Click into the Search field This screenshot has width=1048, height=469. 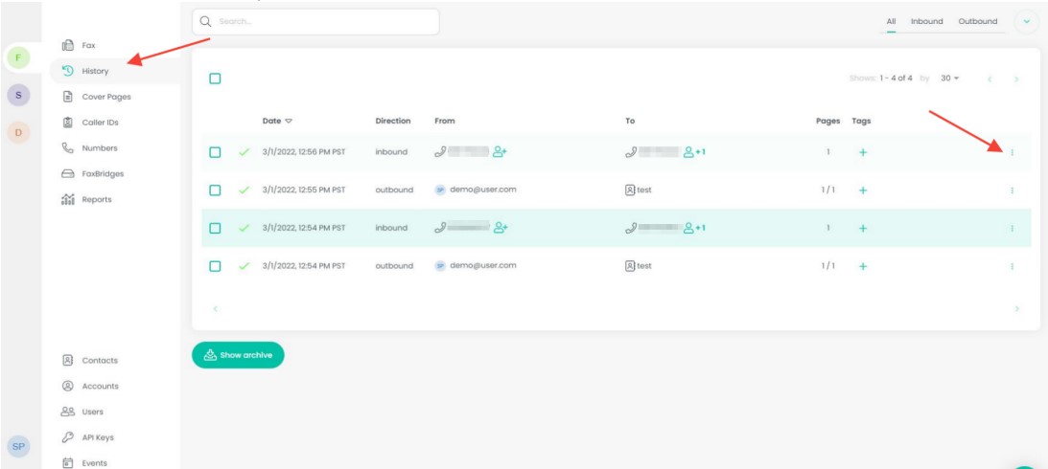coord(316,21)
